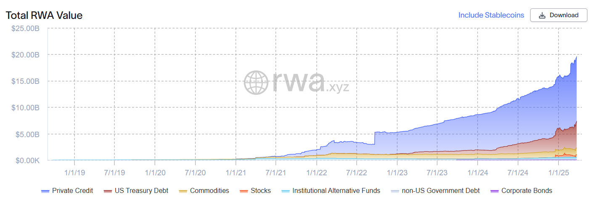
Task: Click the 7/1/22 x-axis date label
Action: (x=357, y=172)
